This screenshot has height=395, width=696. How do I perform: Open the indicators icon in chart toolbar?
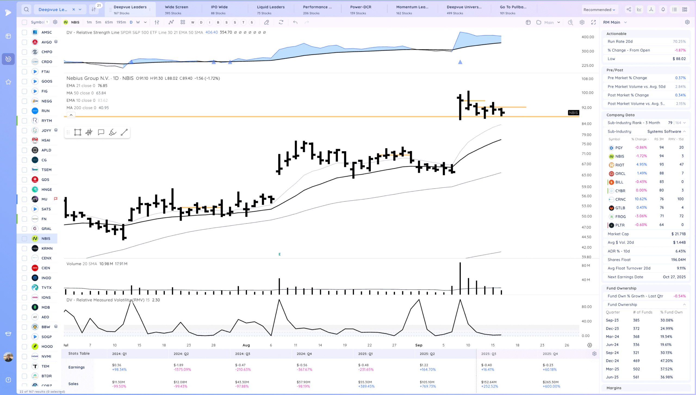click(171, 22)
